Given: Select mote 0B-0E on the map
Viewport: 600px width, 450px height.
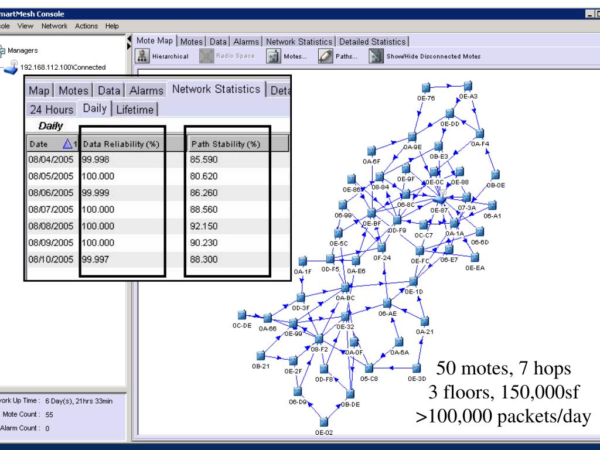Looking at the screenshot, I should tap(495, 175).
